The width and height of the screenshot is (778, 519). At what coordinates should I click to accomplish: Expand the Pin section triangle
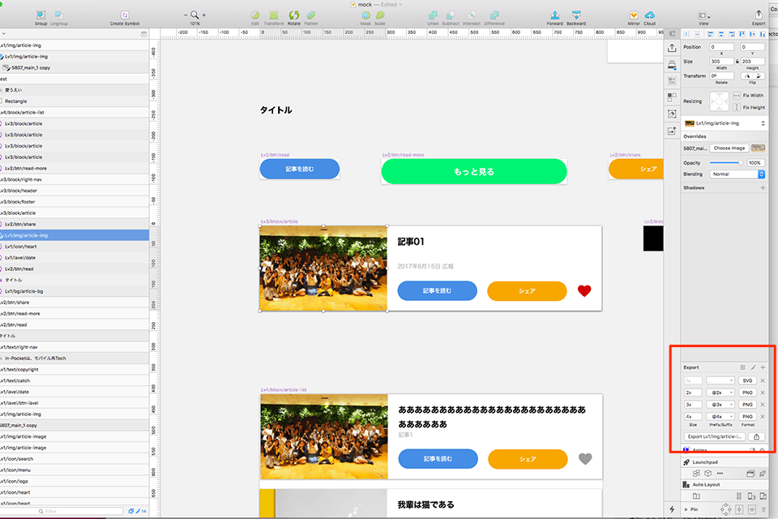686,509
